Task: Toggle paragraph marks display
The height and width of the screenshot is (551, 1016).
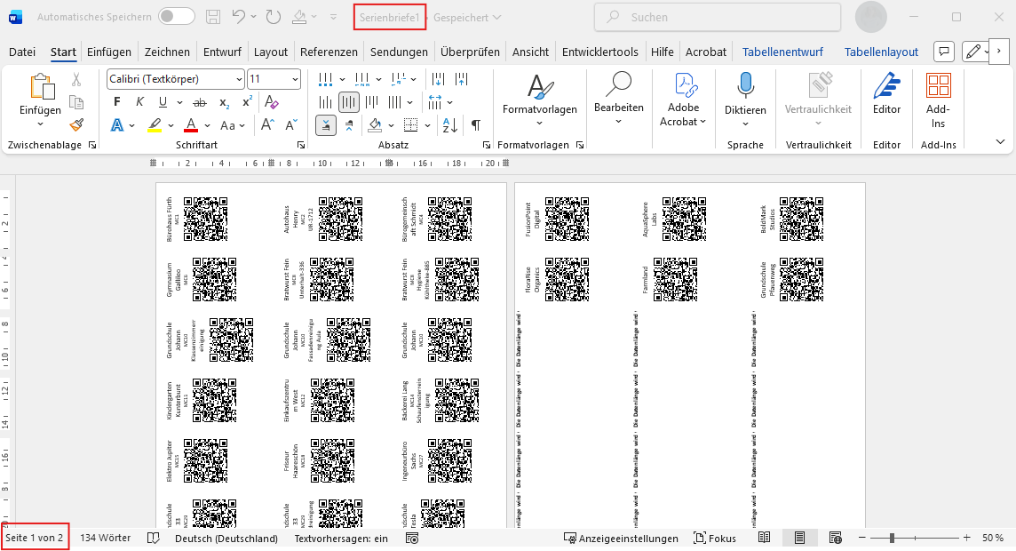Action: pyautogui.click(x=475, y=125)
